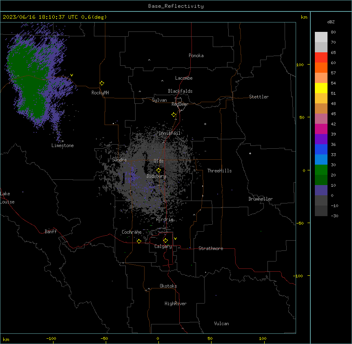The image size is (352, 344).
Task: Select the blue 33-36 dBZ legend swatch
Action: (321, 149)
